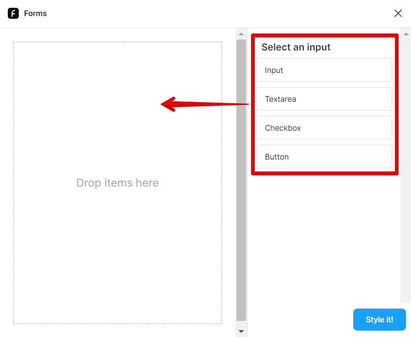Click the empty panel area below Button option
411x337 pixels.
tap(324, 238)
